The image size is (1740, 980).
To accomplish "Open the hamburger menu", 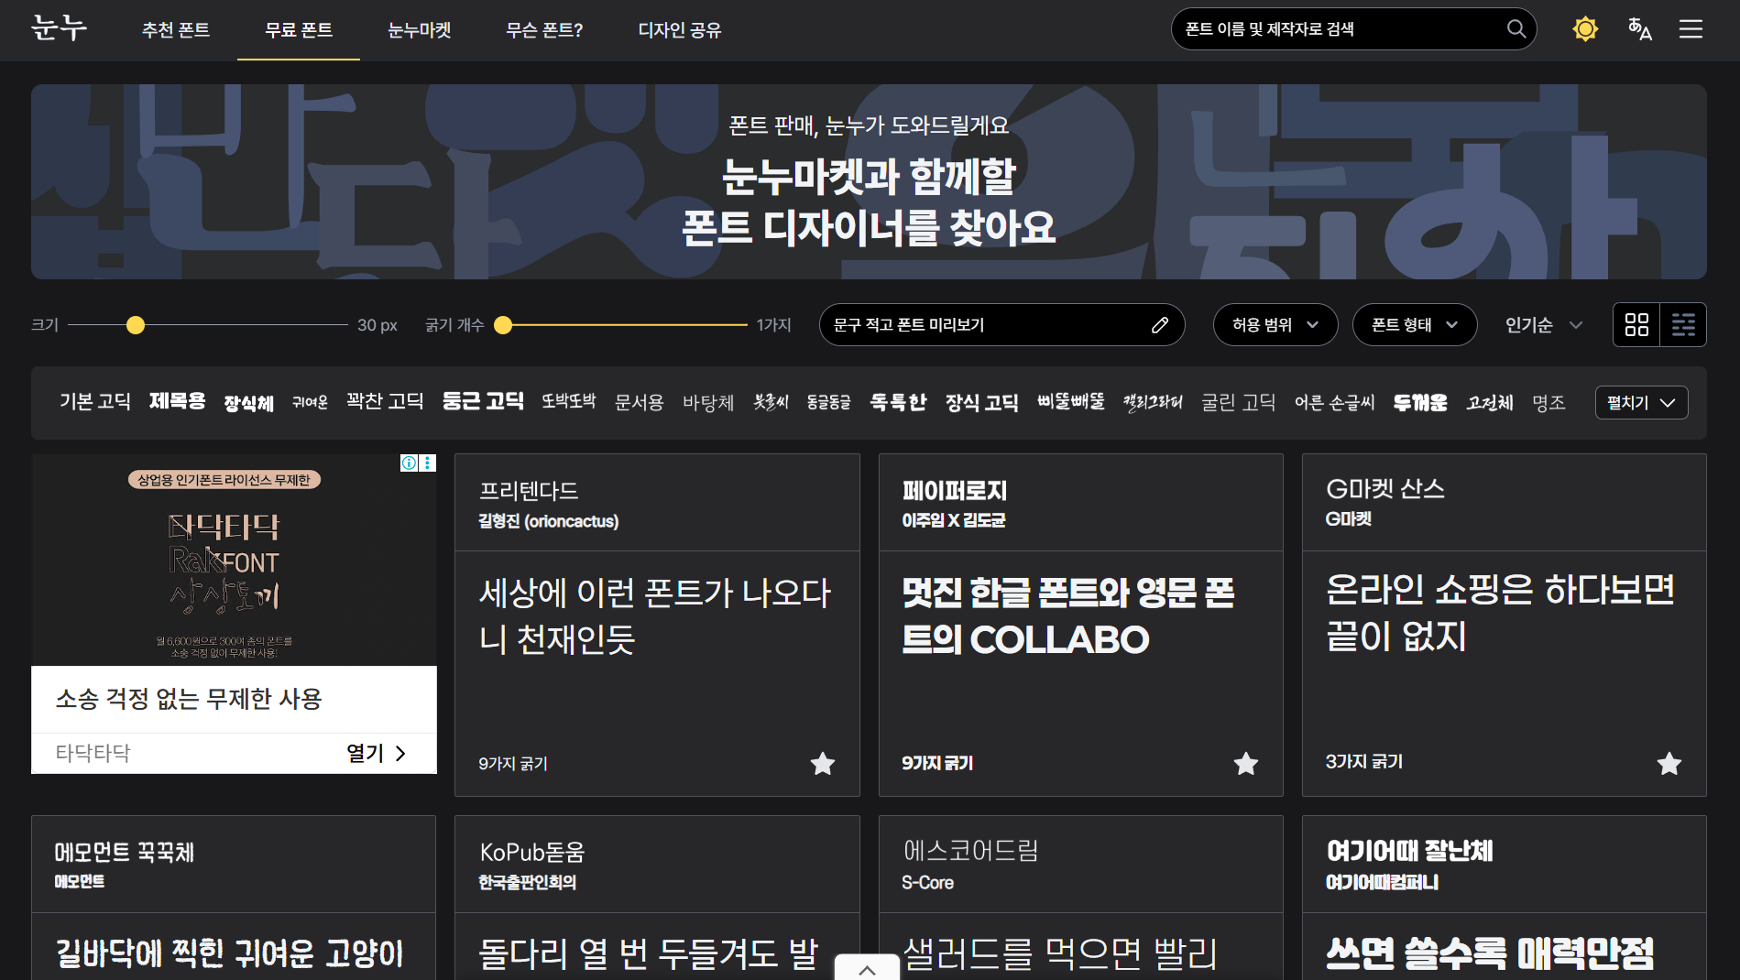I will pos(1691,29).
